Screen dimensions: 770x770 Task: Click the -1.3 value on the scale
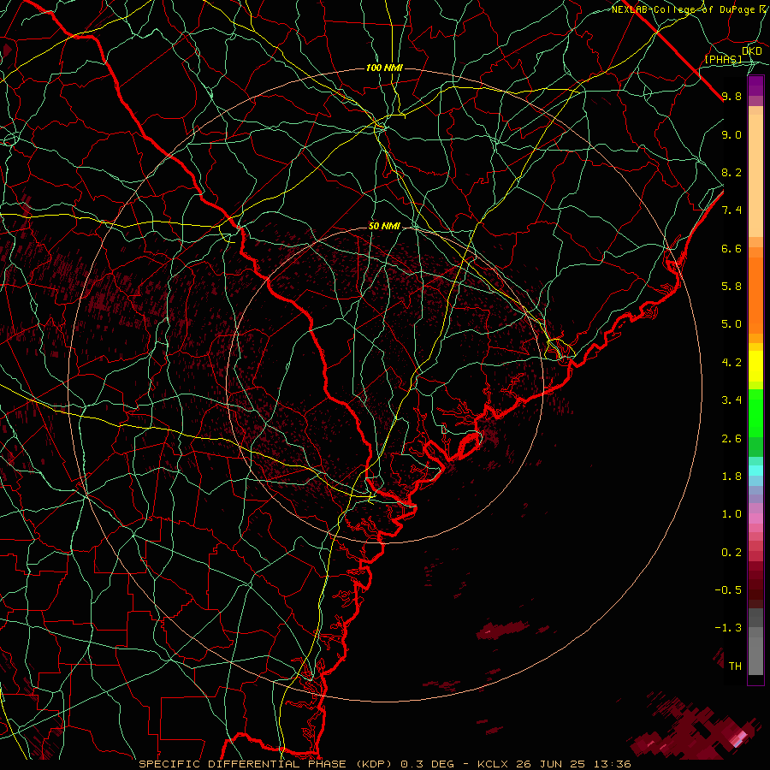click(728, 628)
